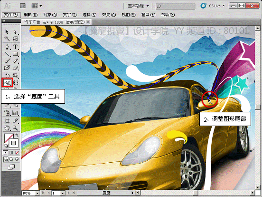Click the horizontal scrollbar right arrow
The image size is (262, 197).
(x=253, y=193)
